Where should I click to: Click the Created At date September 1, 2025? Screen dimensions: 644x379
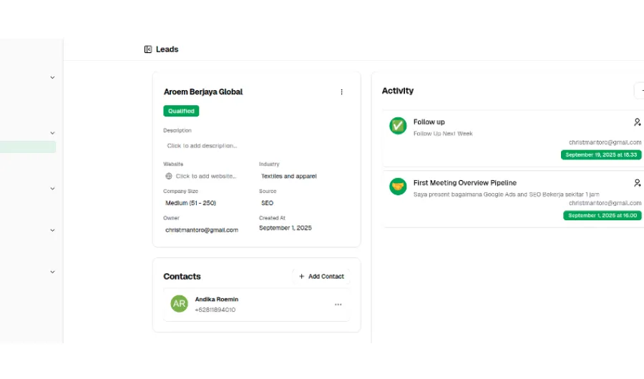285,228
